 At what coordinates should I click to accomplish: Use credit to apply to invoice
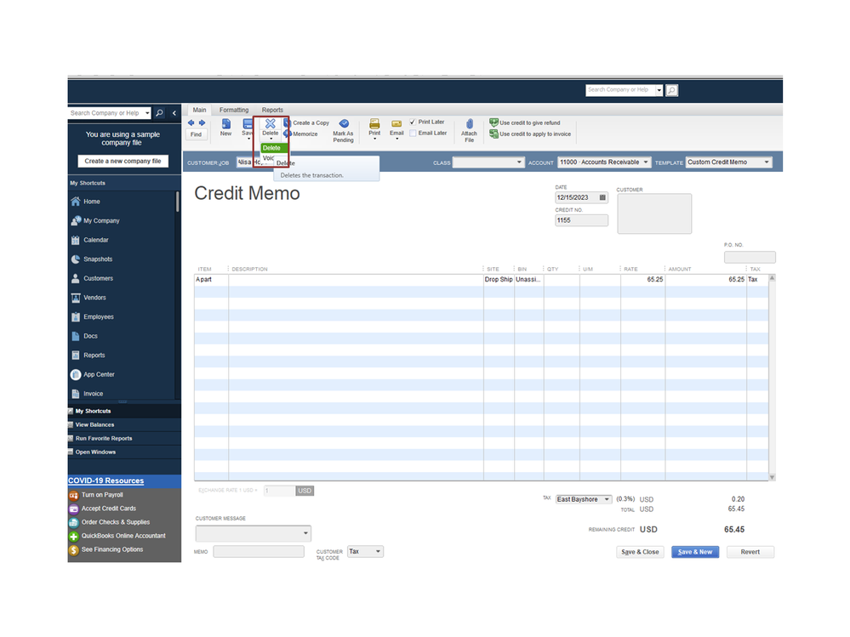530,134
